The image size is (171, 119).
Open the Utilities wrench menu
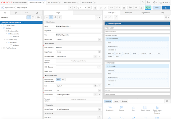(x=118, y=8)
